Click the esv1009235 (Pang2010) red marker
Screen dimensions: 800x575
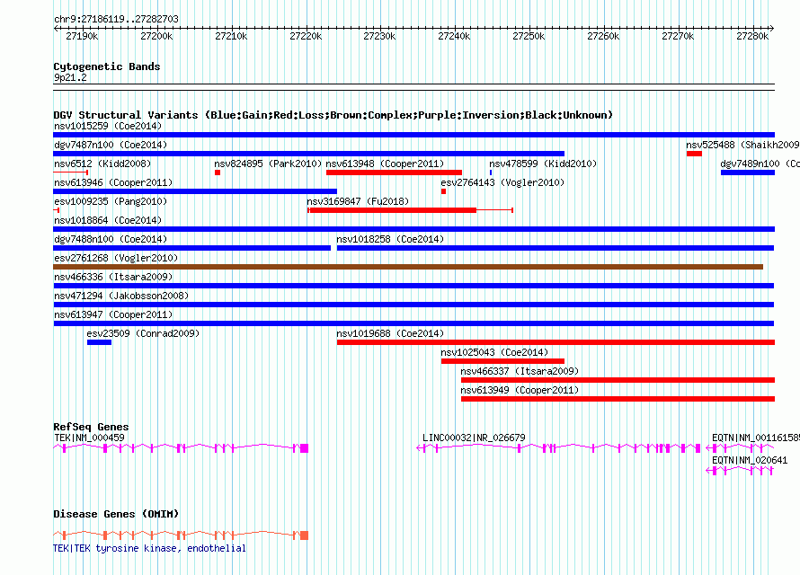56,210
